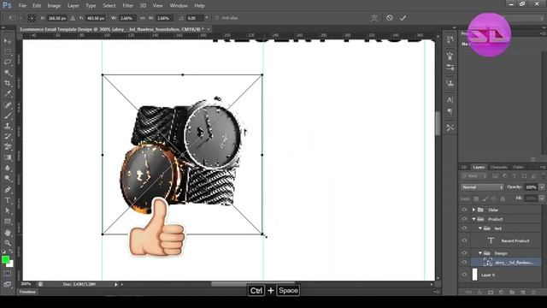Select the Dodge tool
547x308 pixels.
8,179
